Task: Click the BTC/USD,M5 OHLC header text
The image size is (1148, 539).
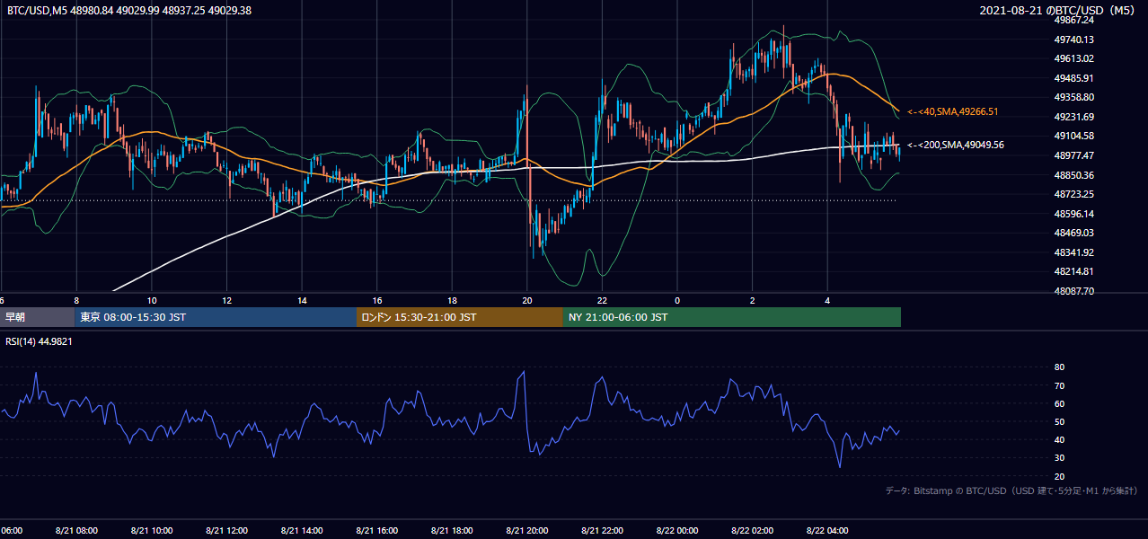Action: click(x=129, y=10)
